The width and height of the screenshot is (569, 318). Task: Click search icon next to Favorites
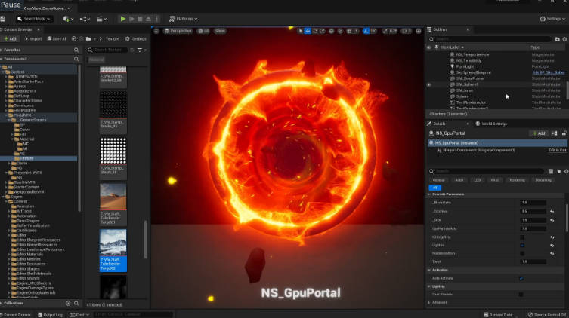tap(76, 49)
